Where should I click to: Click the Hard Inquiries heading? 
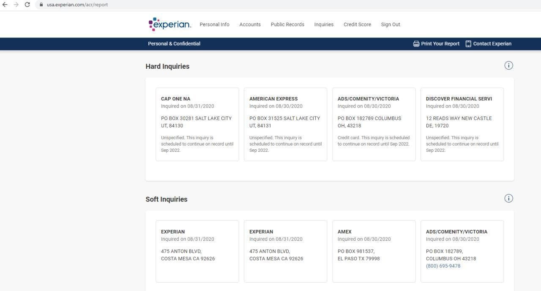(x=167, y=66)
